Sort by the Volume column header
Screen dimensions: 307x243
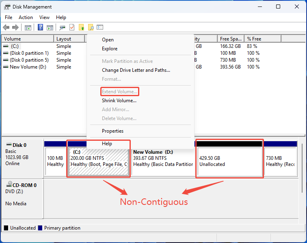28,39
